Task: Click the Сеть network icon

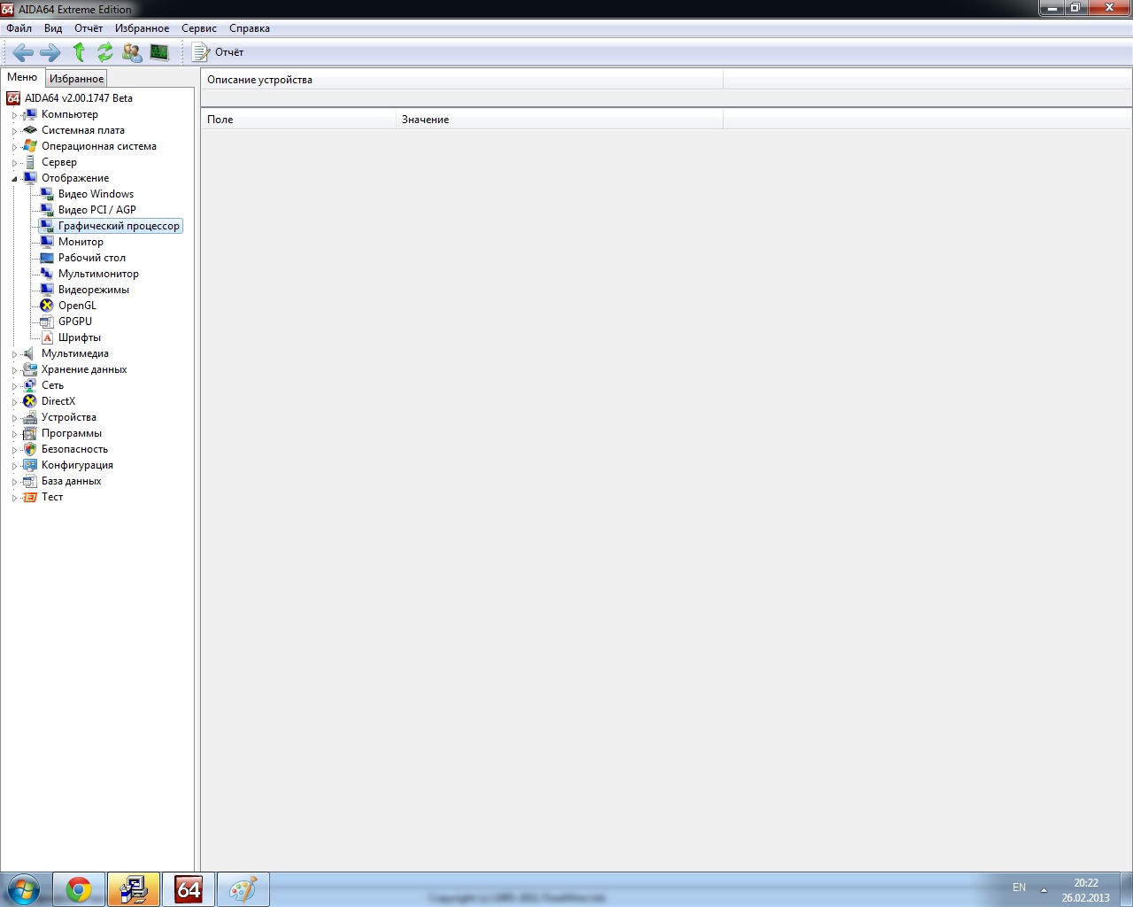Action: point(30,385)
